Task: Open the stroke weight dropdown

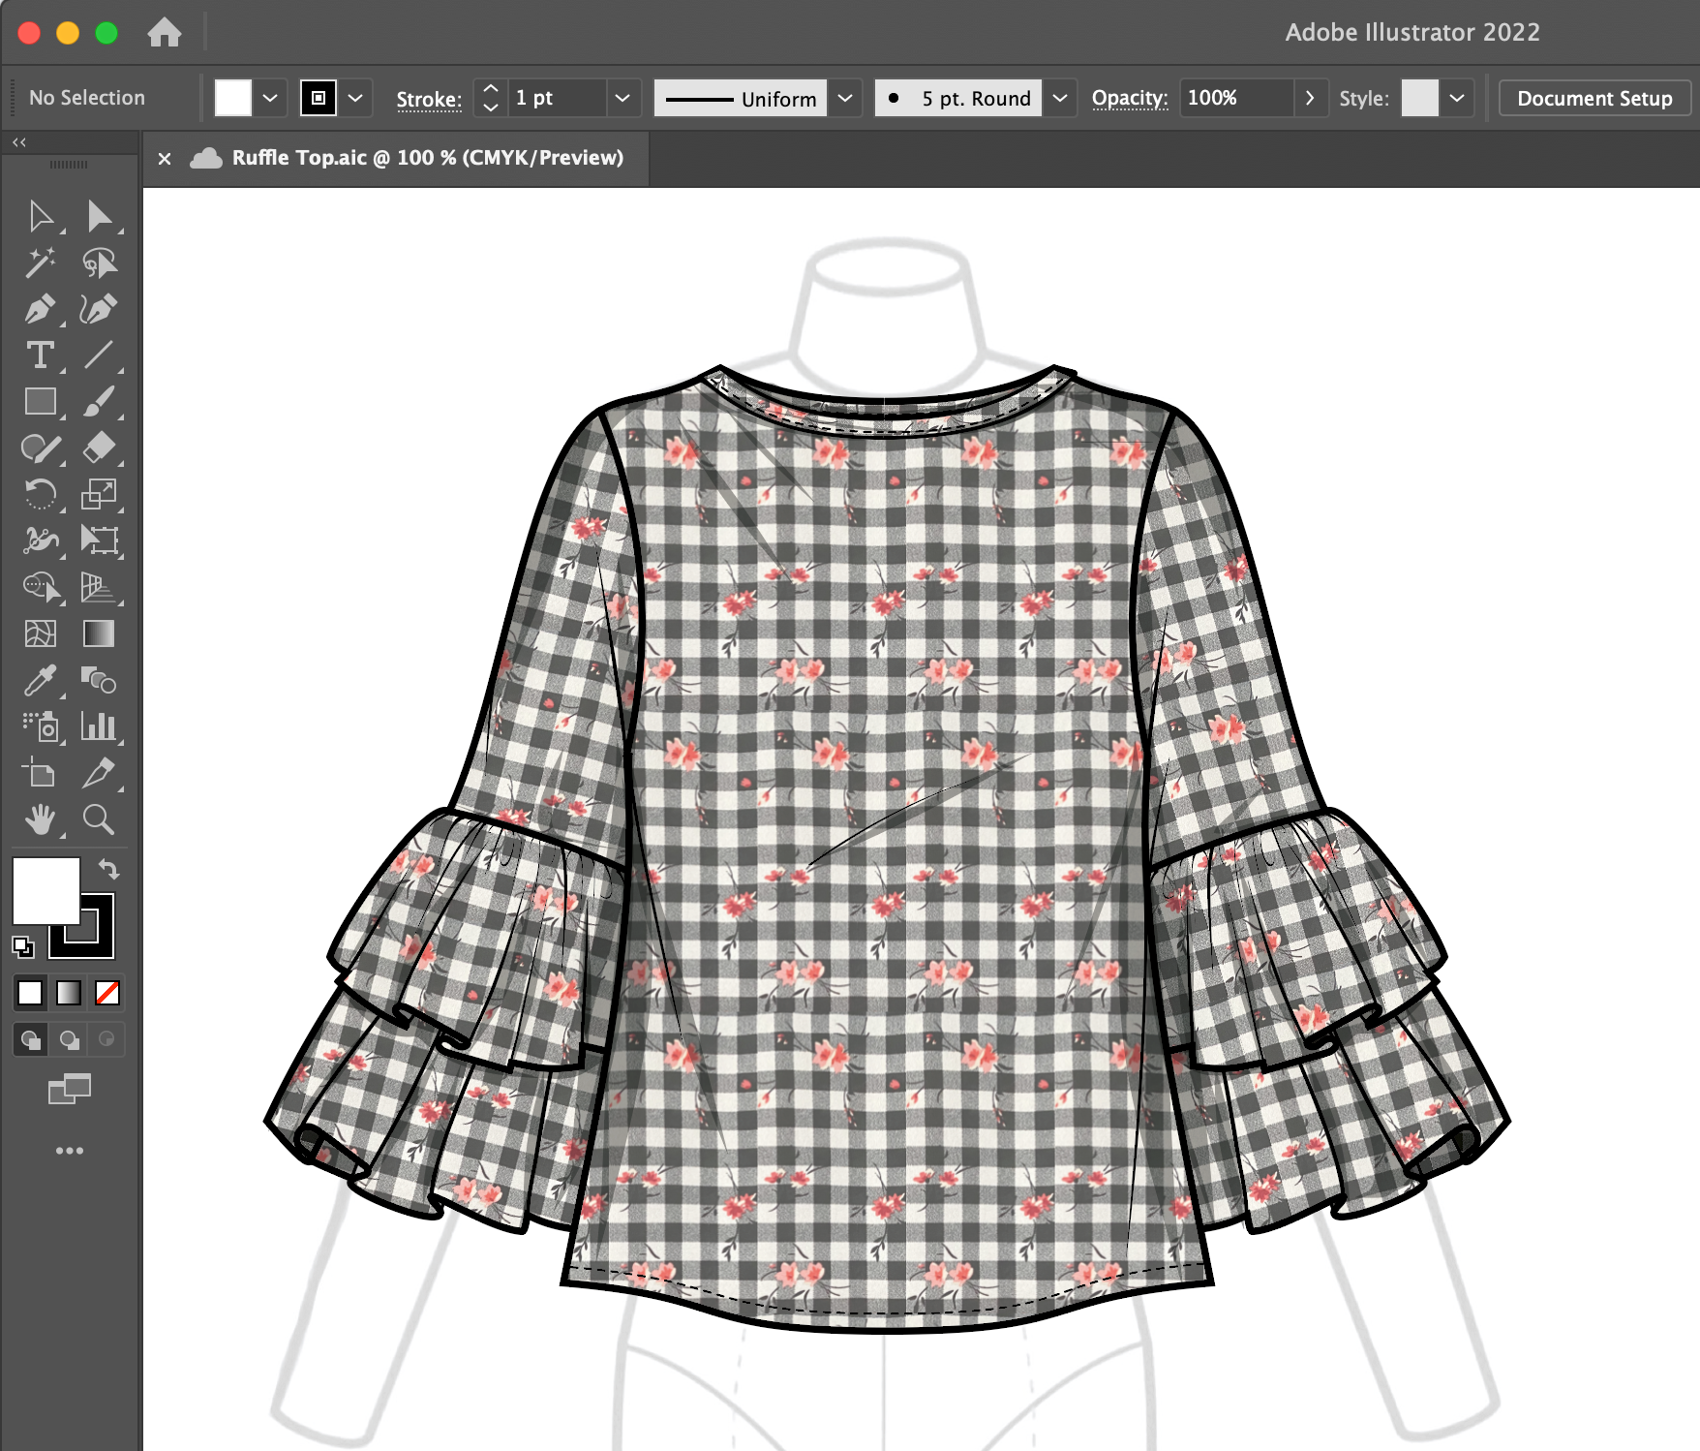Action: (x=622, y=98)
